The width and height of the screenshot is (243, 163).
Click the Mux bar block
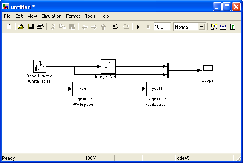[168, 71]
